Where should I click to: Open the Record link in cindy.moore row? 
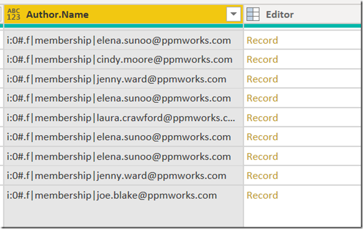(262, 60)
